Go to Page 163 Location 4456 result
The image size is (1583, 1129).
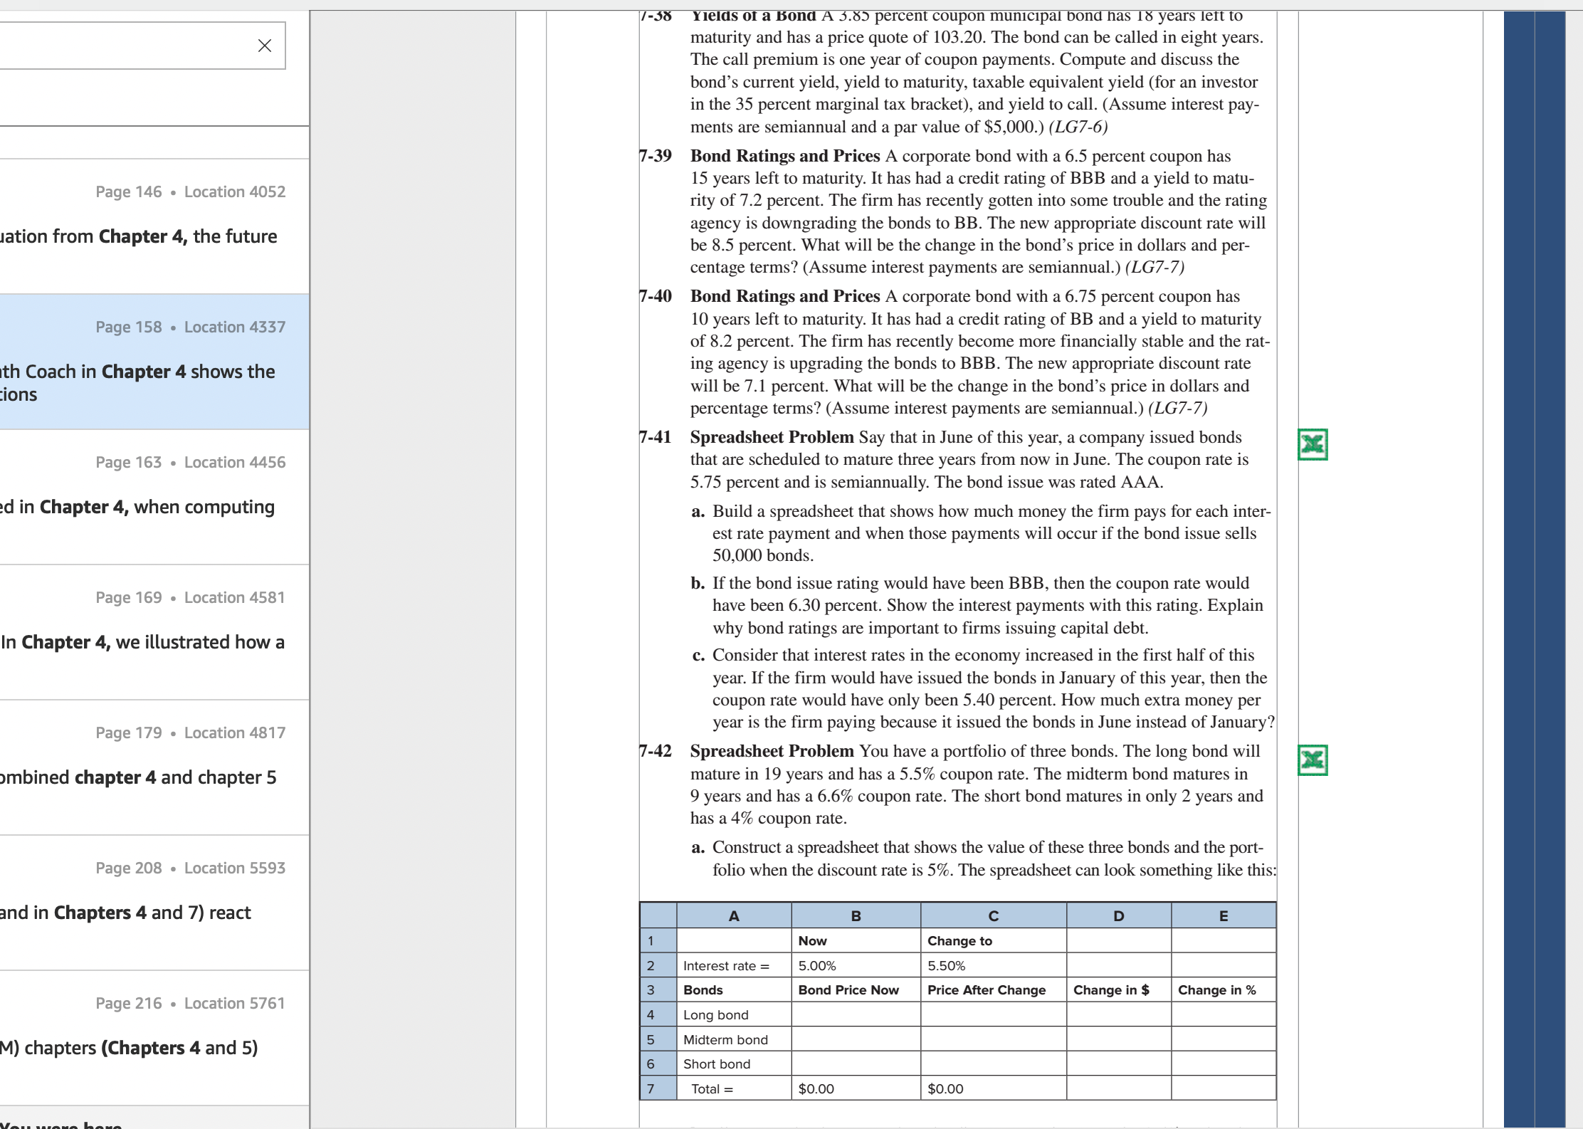click(154, 497)
